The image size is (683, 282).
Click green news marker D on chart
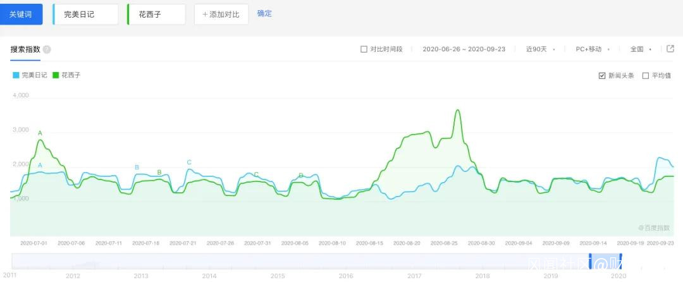pyautogui.click(x=300, y=175)
